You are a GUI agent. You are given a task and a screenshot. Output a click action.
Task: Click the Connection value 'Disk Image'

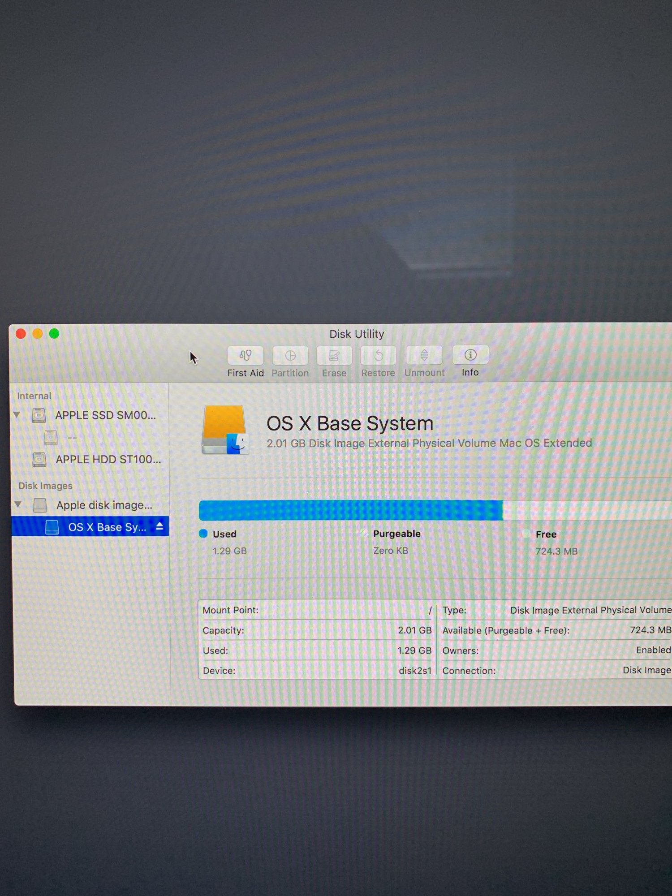(x=646, y=670)
